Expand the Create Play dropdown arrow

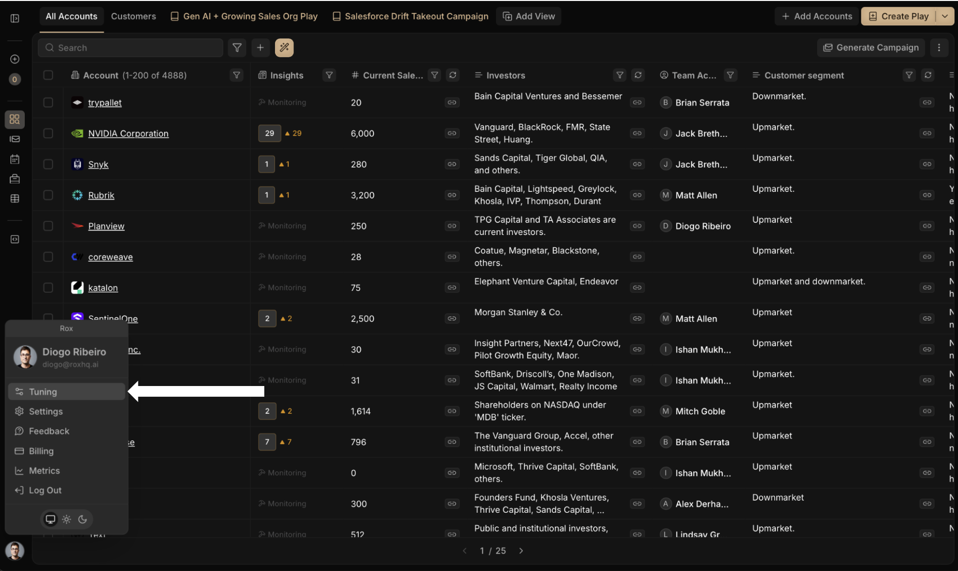(x=945, y=16)
